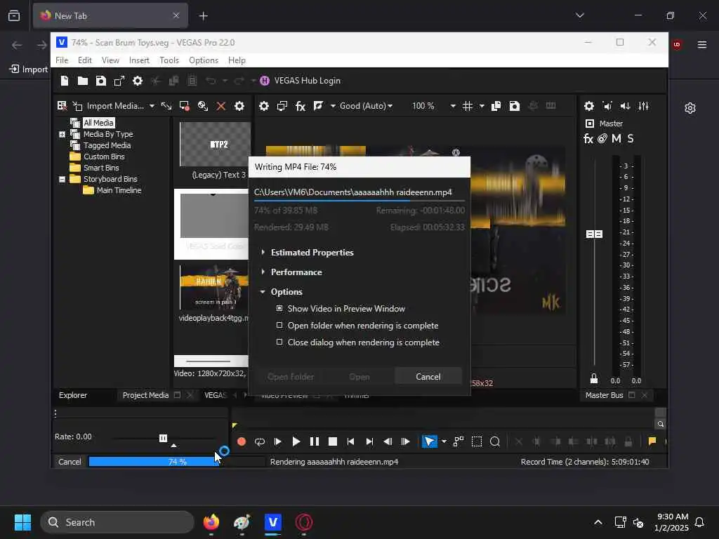Select Main Timeline storyboard bin

[x=119, y=190]
